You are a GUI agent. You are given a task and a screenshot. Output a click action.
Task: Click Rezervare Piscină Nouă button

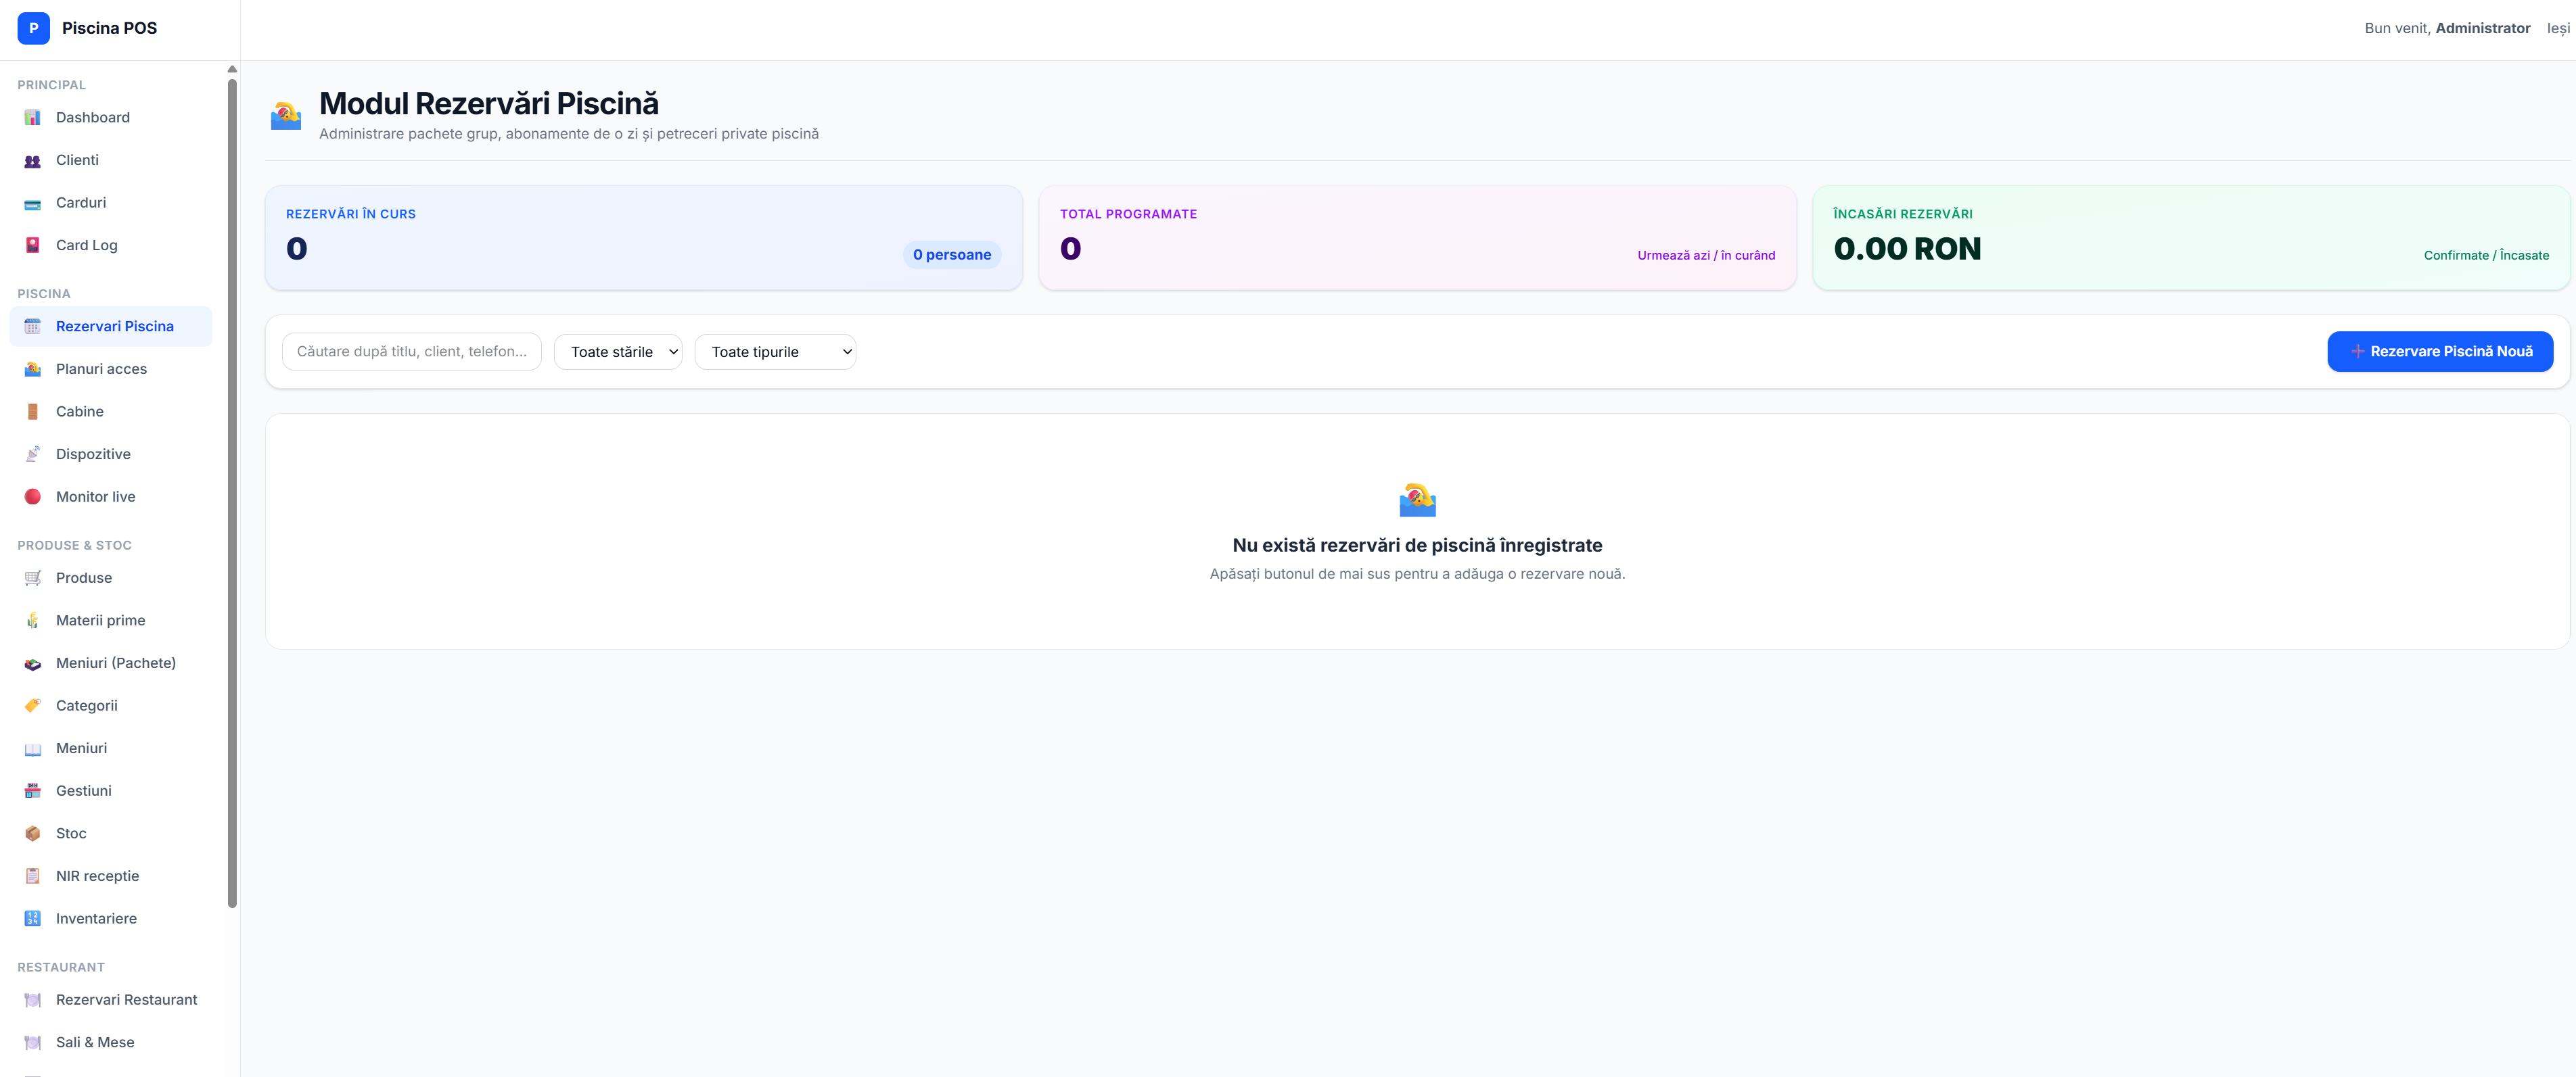[x=2440, y=352]
